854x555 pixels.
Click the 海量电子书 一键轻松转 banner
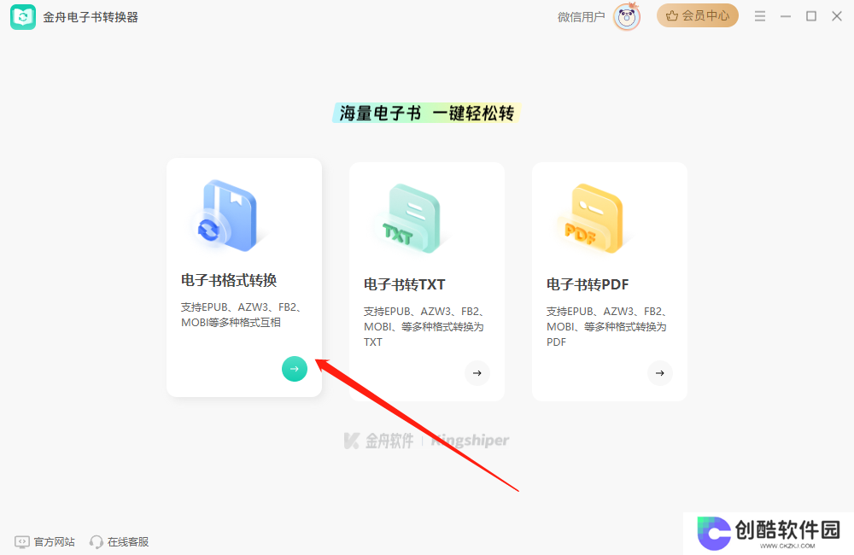tap(427, 113)
